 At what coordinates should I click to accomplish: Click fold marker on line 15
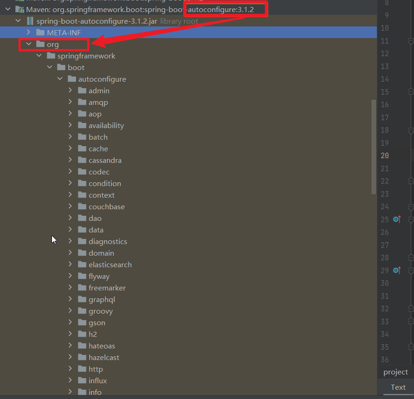[x=411, y=91]
